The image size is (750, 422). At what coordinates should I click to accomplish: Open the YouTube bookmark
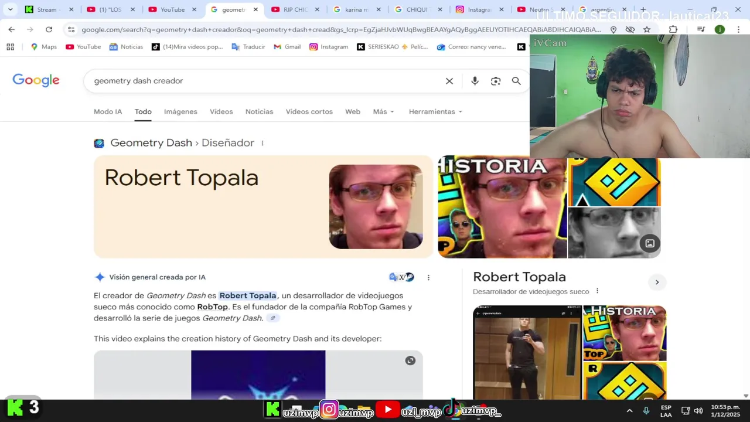[83, 47]
